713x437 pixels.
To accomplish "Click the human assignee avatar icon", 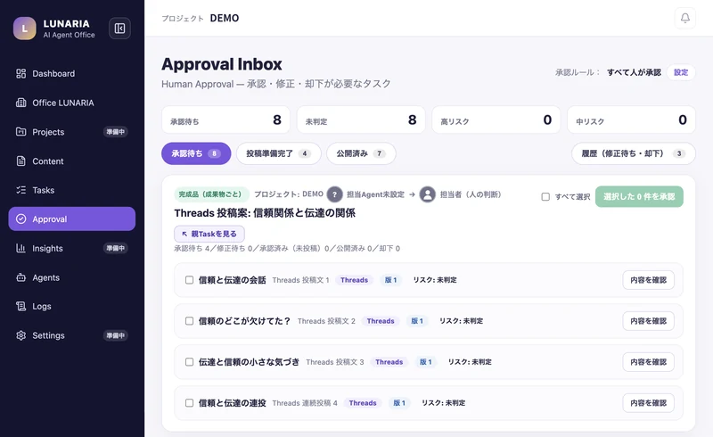I will coord(428,194).
